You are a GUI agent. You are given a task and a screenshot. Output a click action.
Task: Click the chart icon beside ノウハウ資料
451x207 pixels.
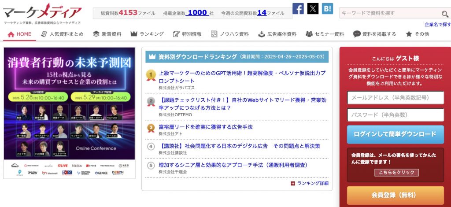[214, 34]
